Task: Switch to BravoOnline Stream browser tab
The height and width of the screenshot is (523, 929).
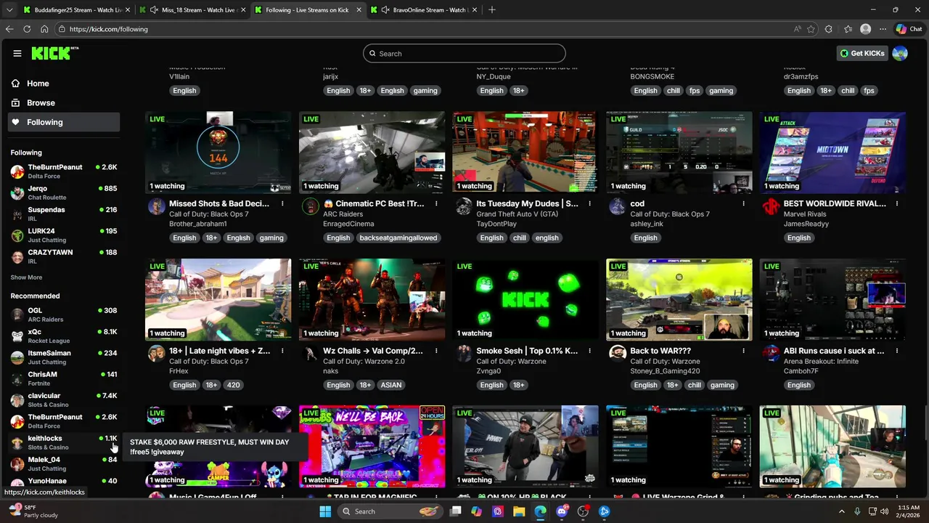Action: coord(422,10)
